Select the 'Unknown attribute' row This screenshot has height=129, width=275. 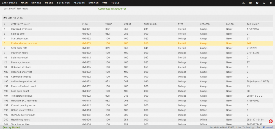pyautogui.click(x=137, y=67)
